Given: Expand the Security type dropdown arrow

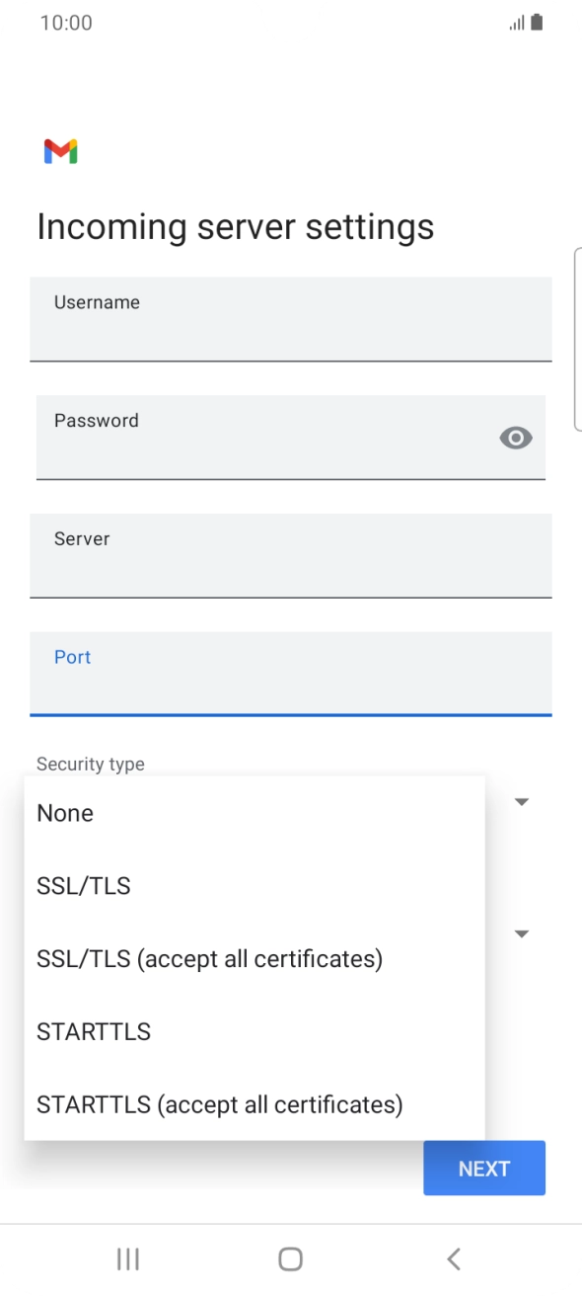Looking at the screenshot, I should click(x=523, y=802).
